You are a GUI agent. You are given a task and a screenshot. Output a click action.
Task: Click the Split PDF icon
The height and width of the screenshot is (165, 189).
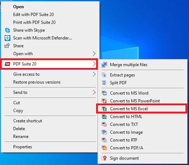104,83
